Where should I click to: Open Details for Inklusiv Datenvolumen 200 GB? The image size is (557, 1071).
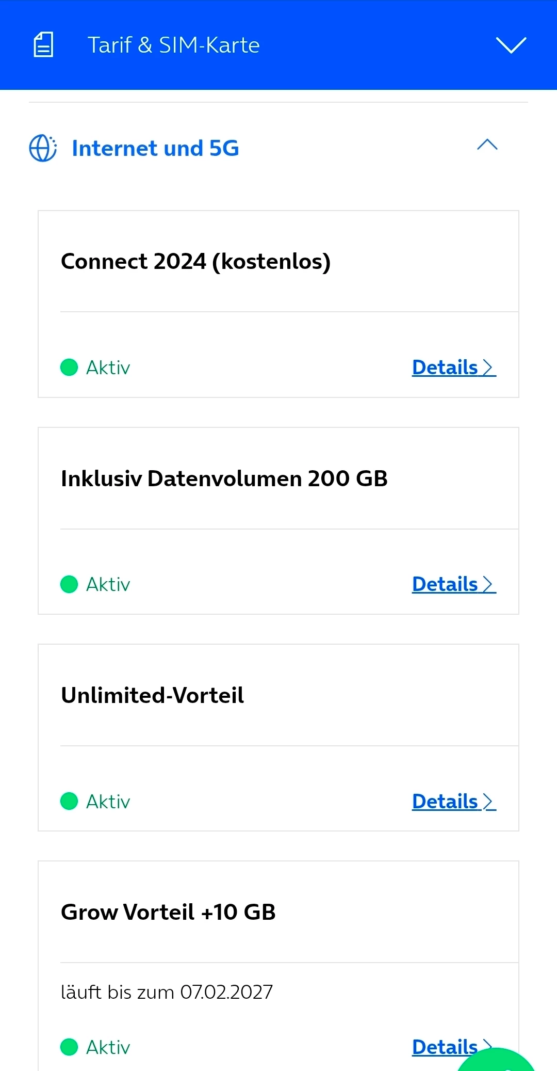453,584
